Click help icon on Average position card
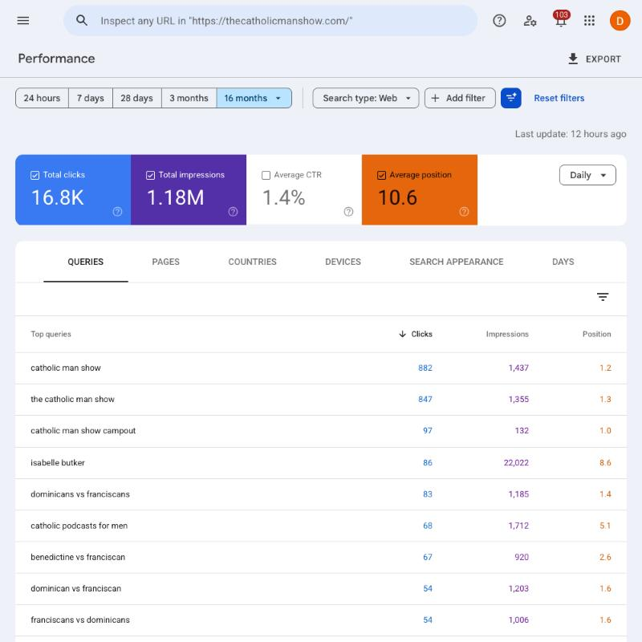This screenshot has height=642, width=642. point(464,212)
